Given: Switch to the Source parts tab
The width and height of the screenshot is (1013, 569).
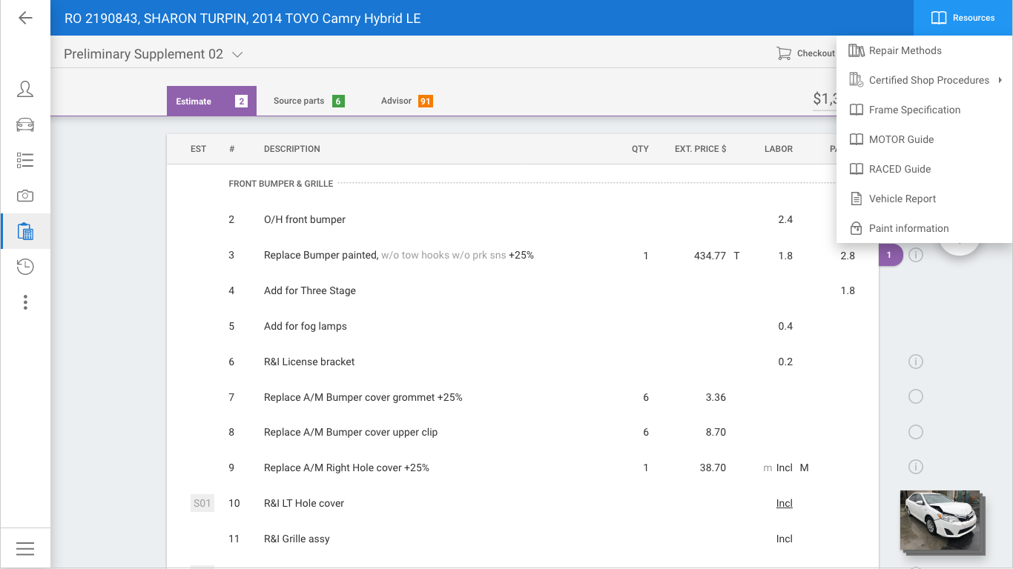Looking at the screenshot, I should point(308,101).
